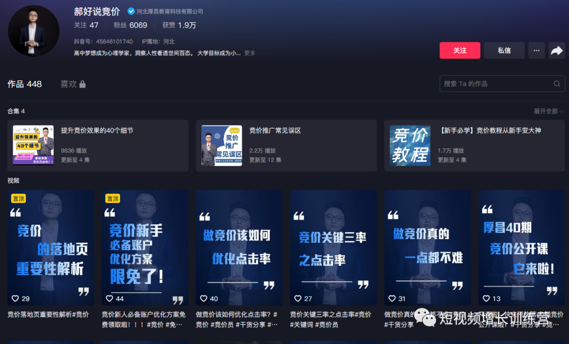The image size is (569, 344).
Task: Click the 1.7万 播放 play count
Action: [450, 150]
